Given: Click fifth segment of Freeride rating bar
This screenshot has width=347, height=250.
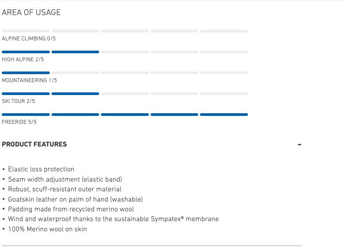Looking at the screenshot, I should click(223, 115).
